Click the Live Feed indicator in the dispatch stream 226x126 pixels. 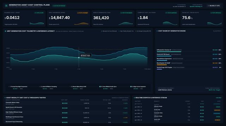(x=219, y=98)
